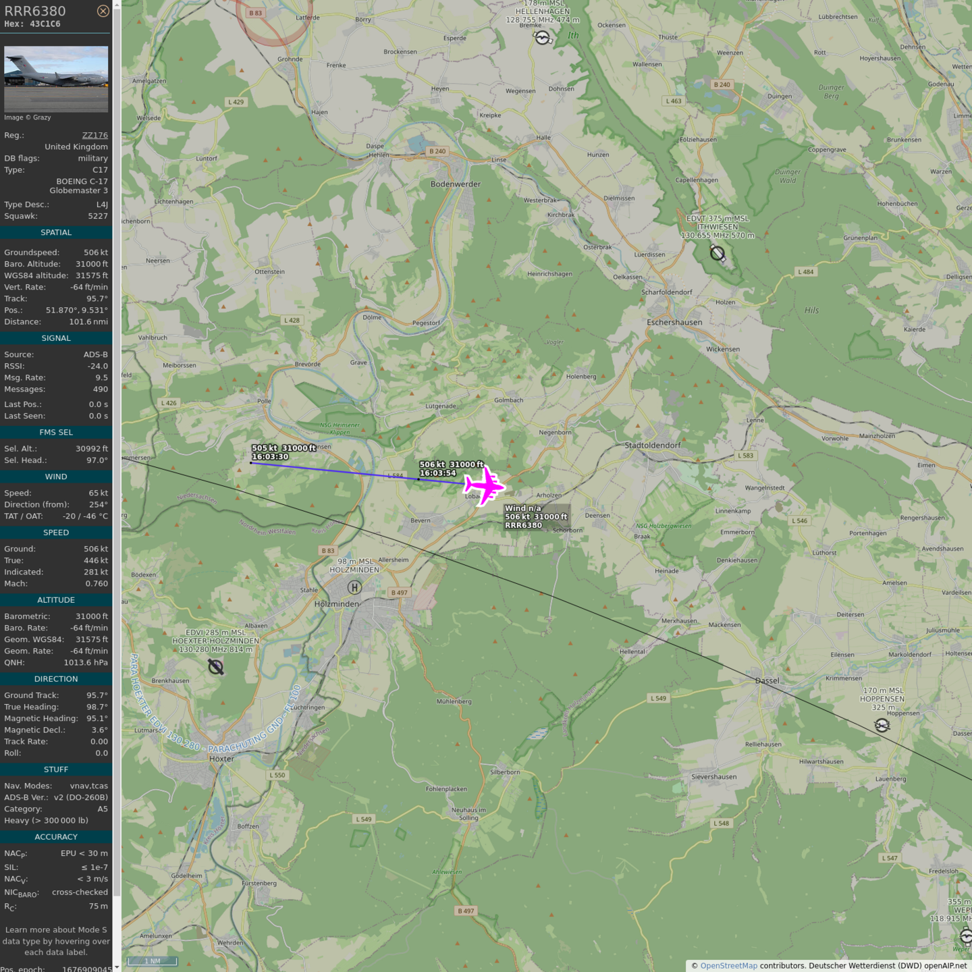Select the Hoppensen glider site icon
The image size is (972, 972).
click(x=882, y=725)
